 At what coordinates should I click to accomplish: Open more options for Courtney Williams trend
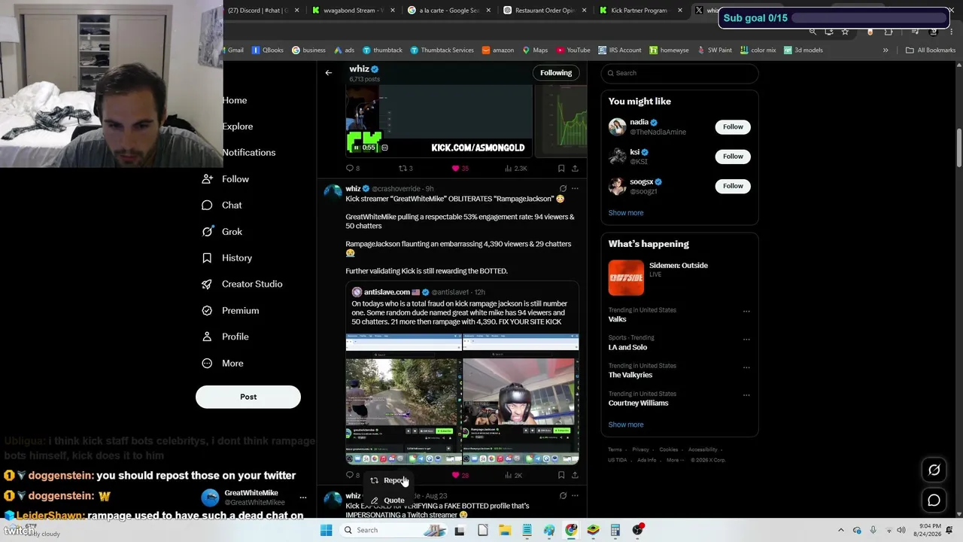[x=746, y=394]
